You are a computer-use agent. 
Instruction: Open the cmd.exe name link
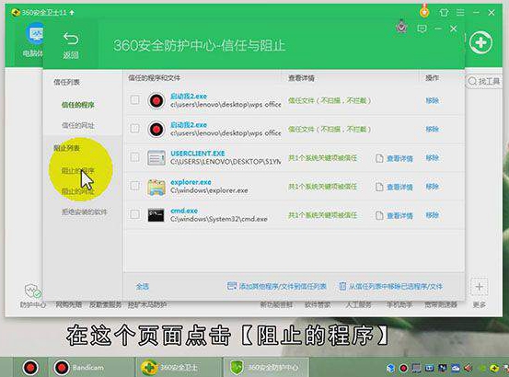pos(184,211)
